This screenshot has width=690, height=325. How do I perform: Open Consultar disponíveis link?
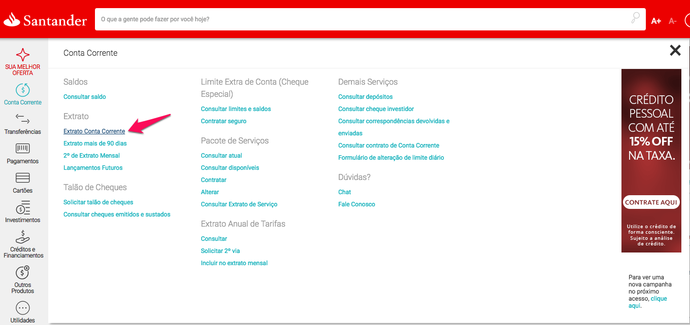tap(230, 168)
